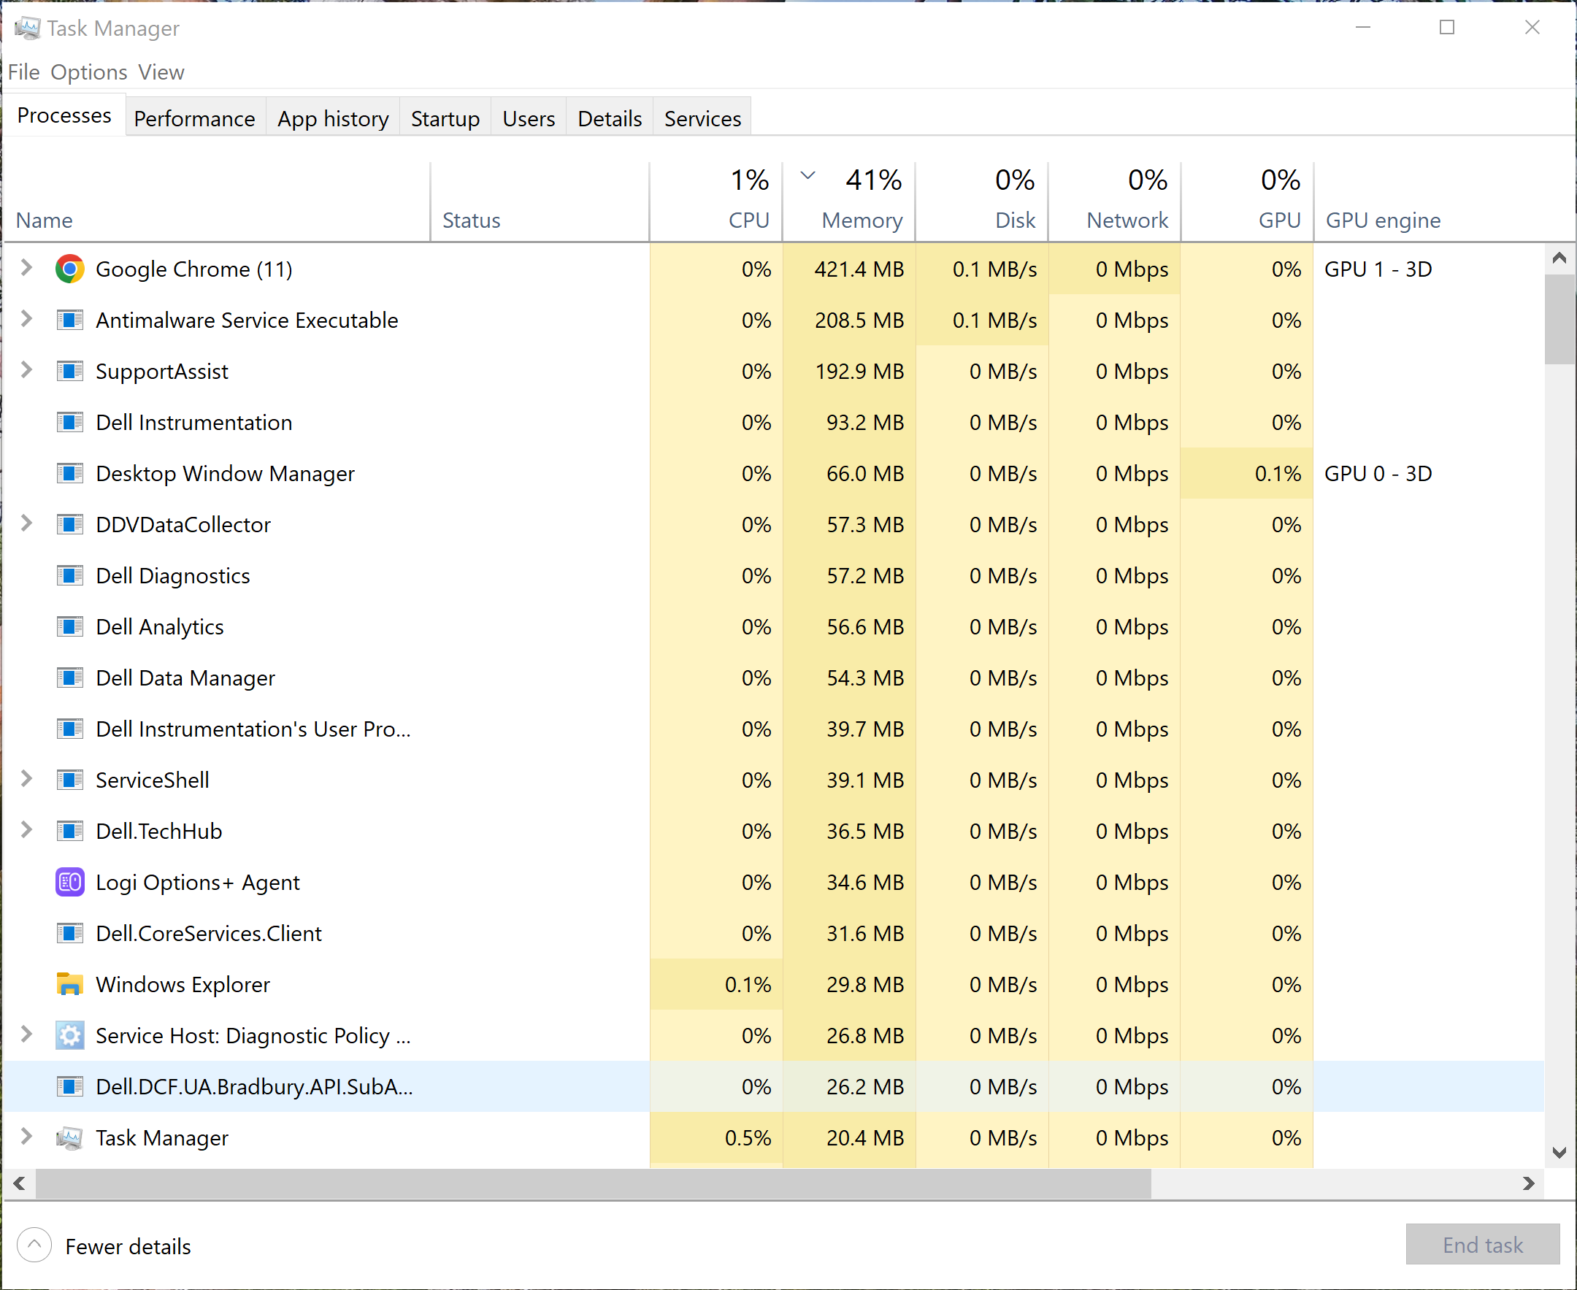Image resolution: width=1577 pixels, height=1290 pixels.
Task: Expand the Google Chrome process group
Action: (26, 268)
